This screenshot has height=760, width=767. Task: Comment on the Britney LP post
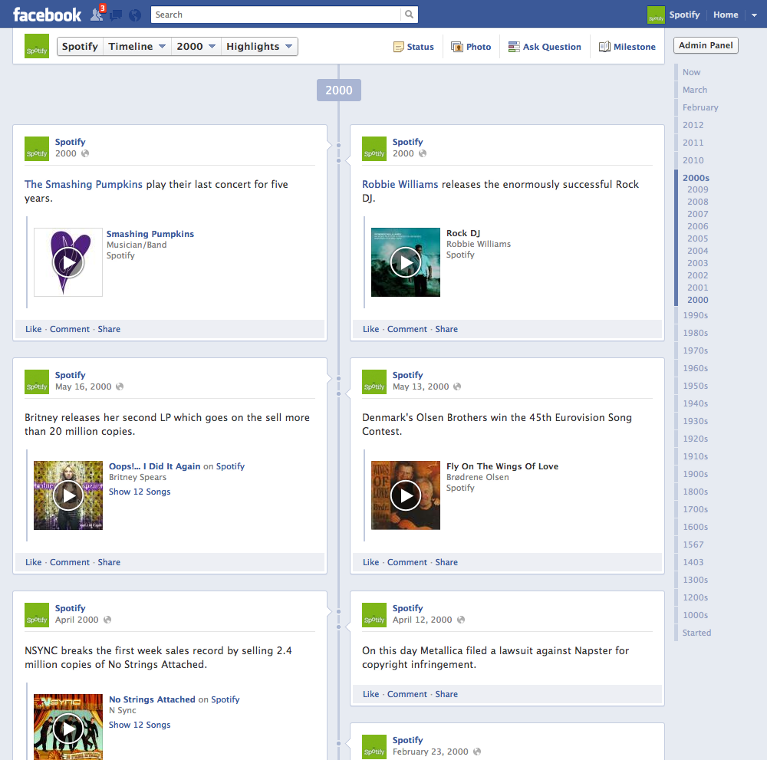(70, 562)
